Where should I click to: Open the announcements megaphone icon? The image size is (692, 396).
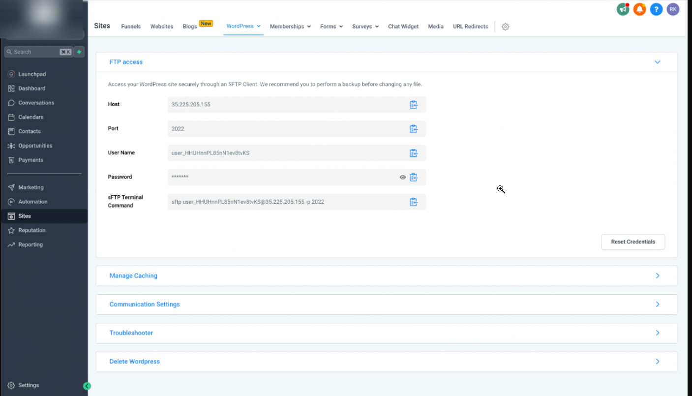623,9
